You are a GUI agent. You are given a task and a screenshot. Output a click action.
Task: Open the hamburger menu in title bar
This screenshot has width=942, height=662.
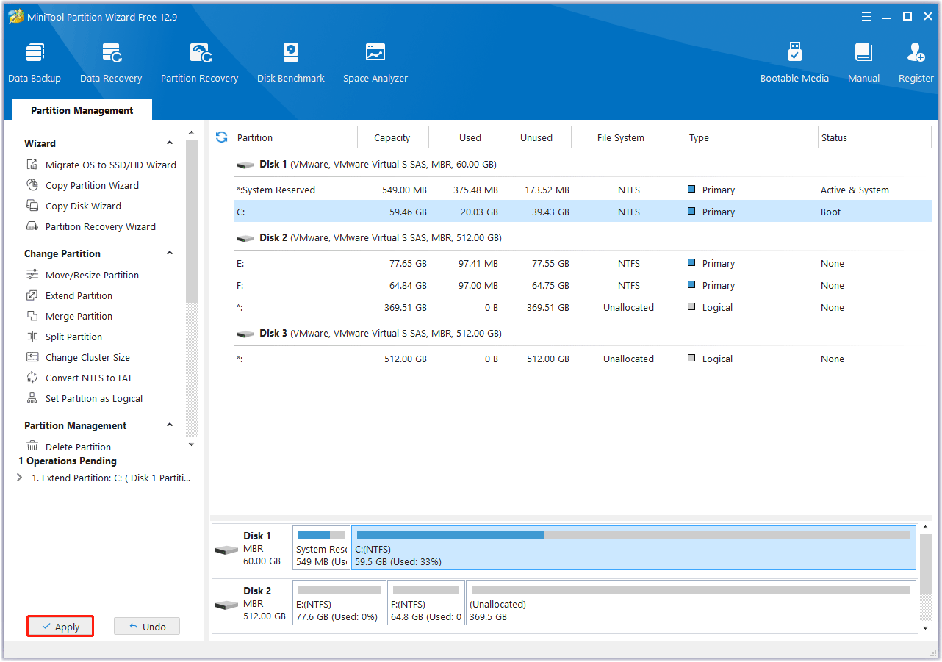(x=866, y=17)
